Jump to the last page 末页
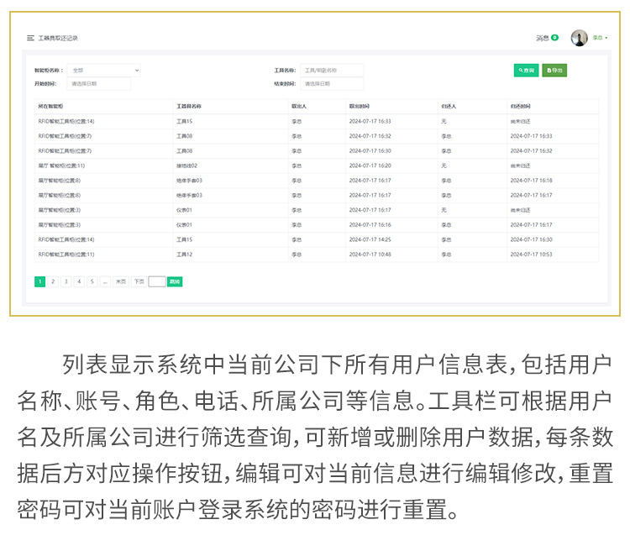Viewport: 630px width, 551px height. point(121,282)
